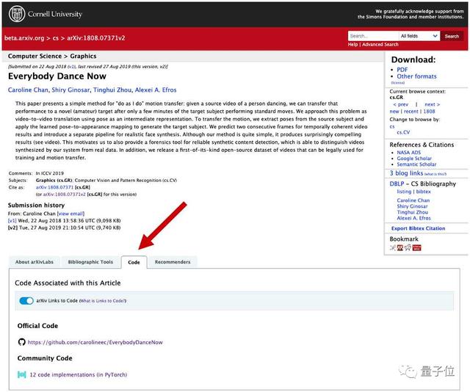Click the Export Bibtex Citation link
This screenshot has width=470, height=392.
click(x=418, y=228)
